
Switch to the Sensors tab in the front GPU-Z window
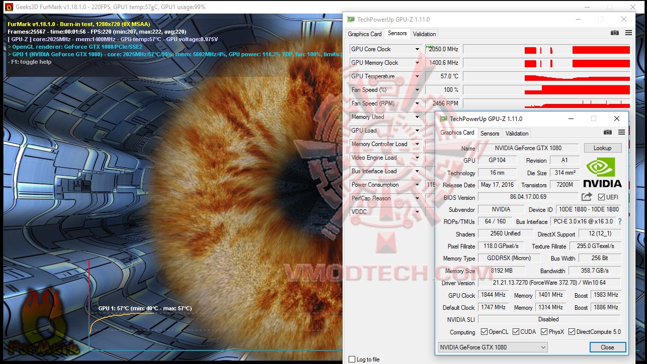pos(490,134)
